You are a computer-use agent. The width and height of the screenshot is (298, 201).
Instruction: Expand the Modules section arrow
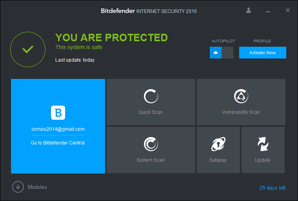click(x=18, y=187)
